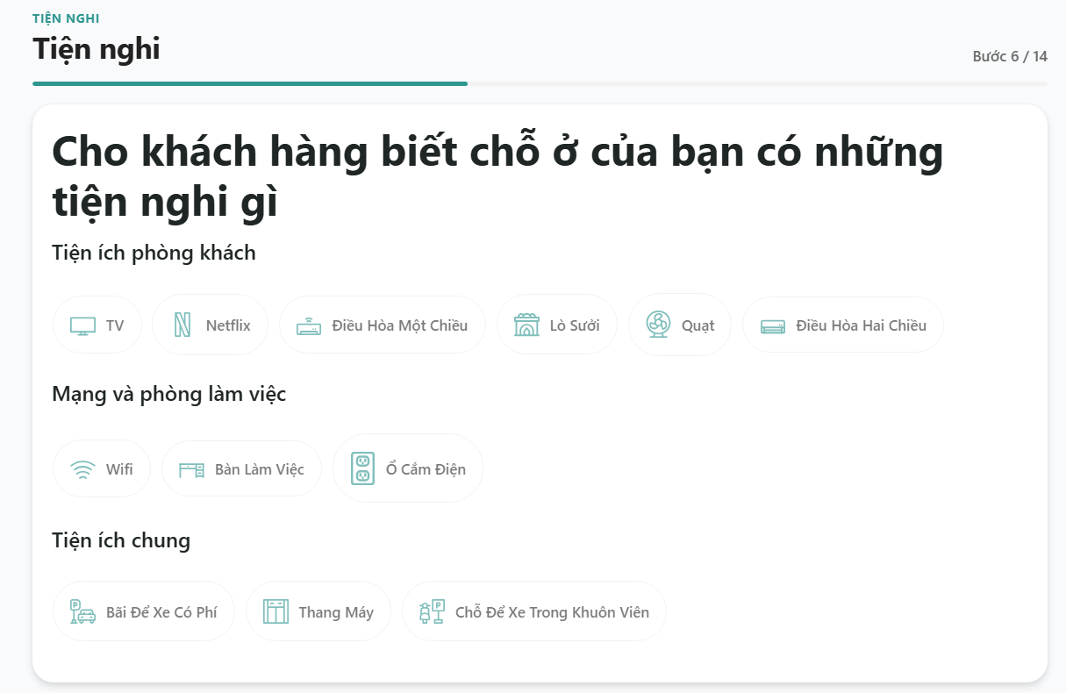
Task: Click the 'Bước 6 / 14' step indicator
Action: 1010,56
